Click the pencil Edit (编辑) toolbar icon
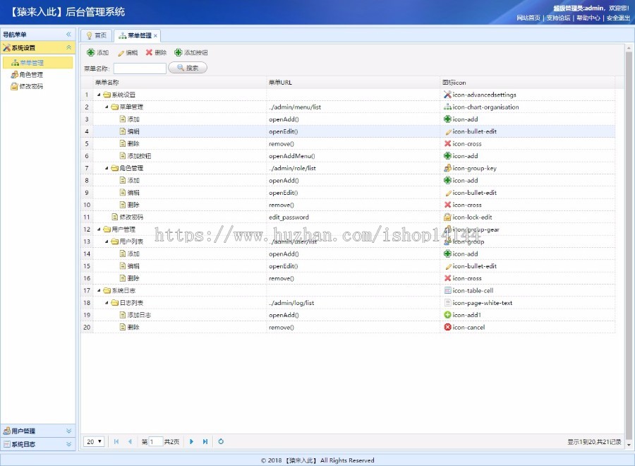This screenshot has height=466, width=635. pos(121,52)
